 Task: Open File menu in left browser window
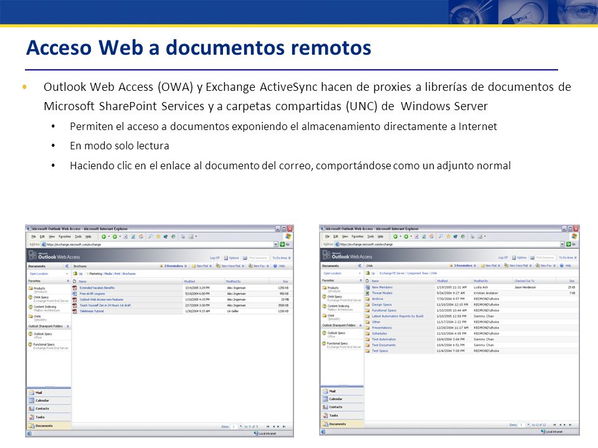(x=34, y=236)
